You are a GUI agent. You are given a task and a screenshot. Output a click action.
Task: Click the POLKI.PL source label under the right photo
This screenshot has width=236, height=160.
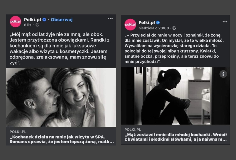coord(133,130)
